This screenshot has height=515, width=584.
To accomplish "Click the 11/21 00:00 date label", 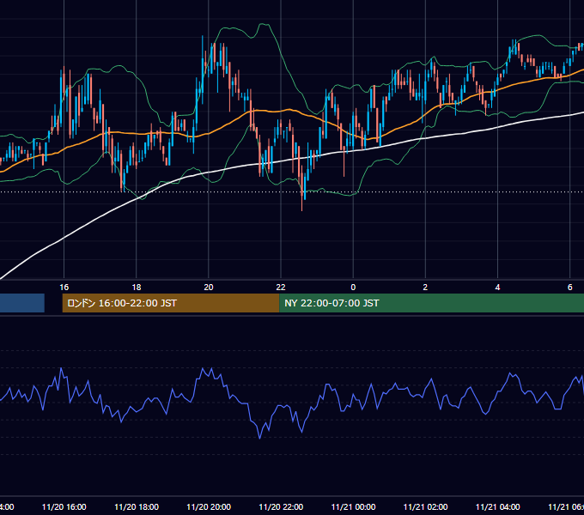I will (353, 506).
